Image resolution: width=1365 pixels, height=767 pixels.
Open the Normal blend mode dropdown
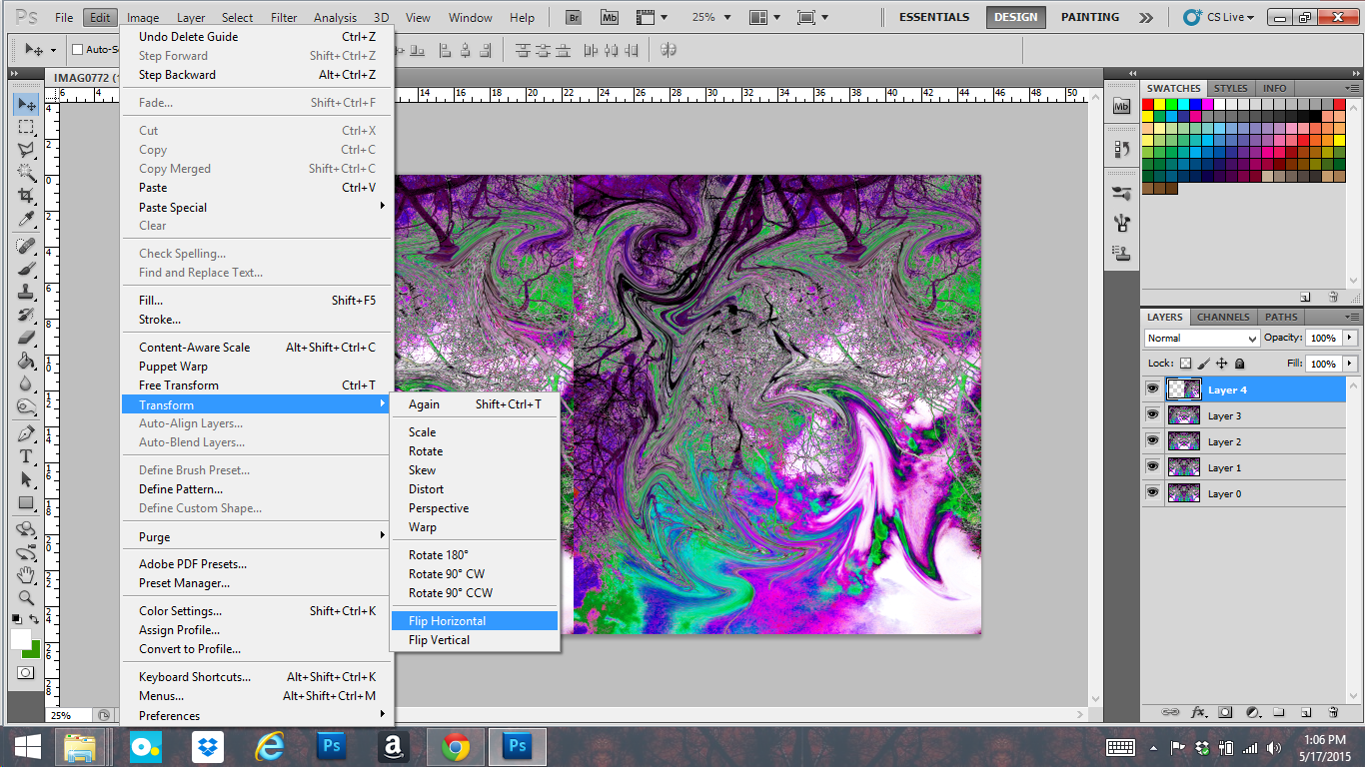(1201, 339)
